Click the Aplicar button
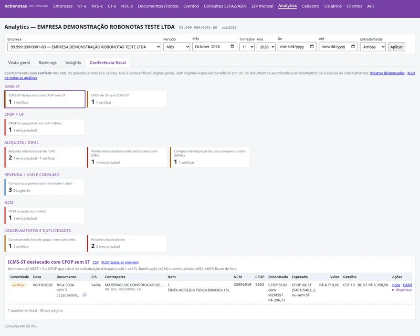Image resolution: width=420 pixels, height=336 pixels. [x=396, y=47]
